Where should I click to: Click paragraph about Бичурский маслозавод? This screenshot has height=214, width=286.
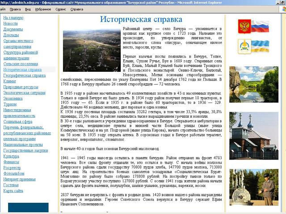click(110, 148)
